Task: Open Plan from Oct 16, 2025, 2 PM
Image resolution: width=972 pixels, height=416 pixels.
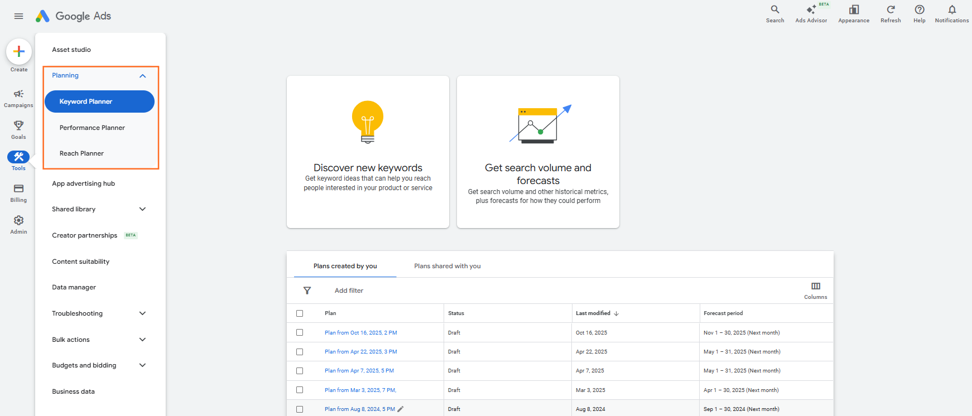Action: tap(361, 332)
